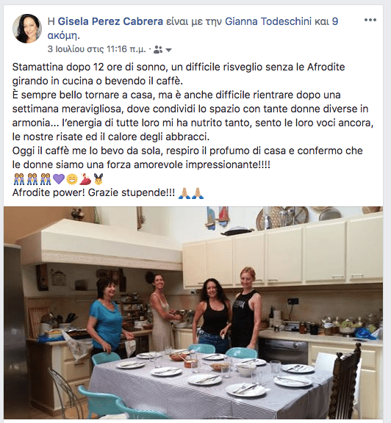This screenshot has height=423, width=391.
Task: Click the bunny ears emoji
Action: pos(98,179)
